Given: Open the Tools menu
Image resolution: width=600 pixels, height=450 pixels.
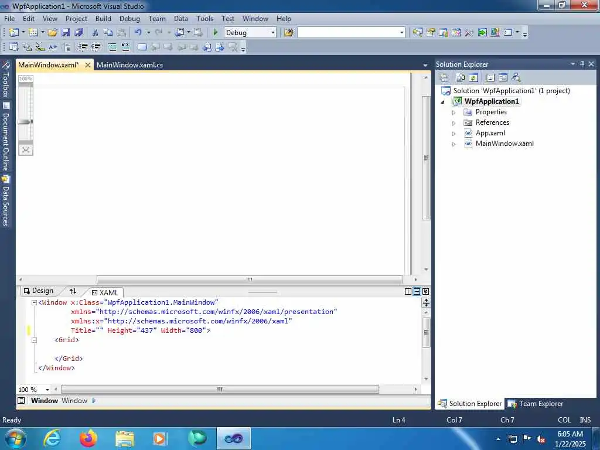Looking at the screenshot, I should [204, 18].
